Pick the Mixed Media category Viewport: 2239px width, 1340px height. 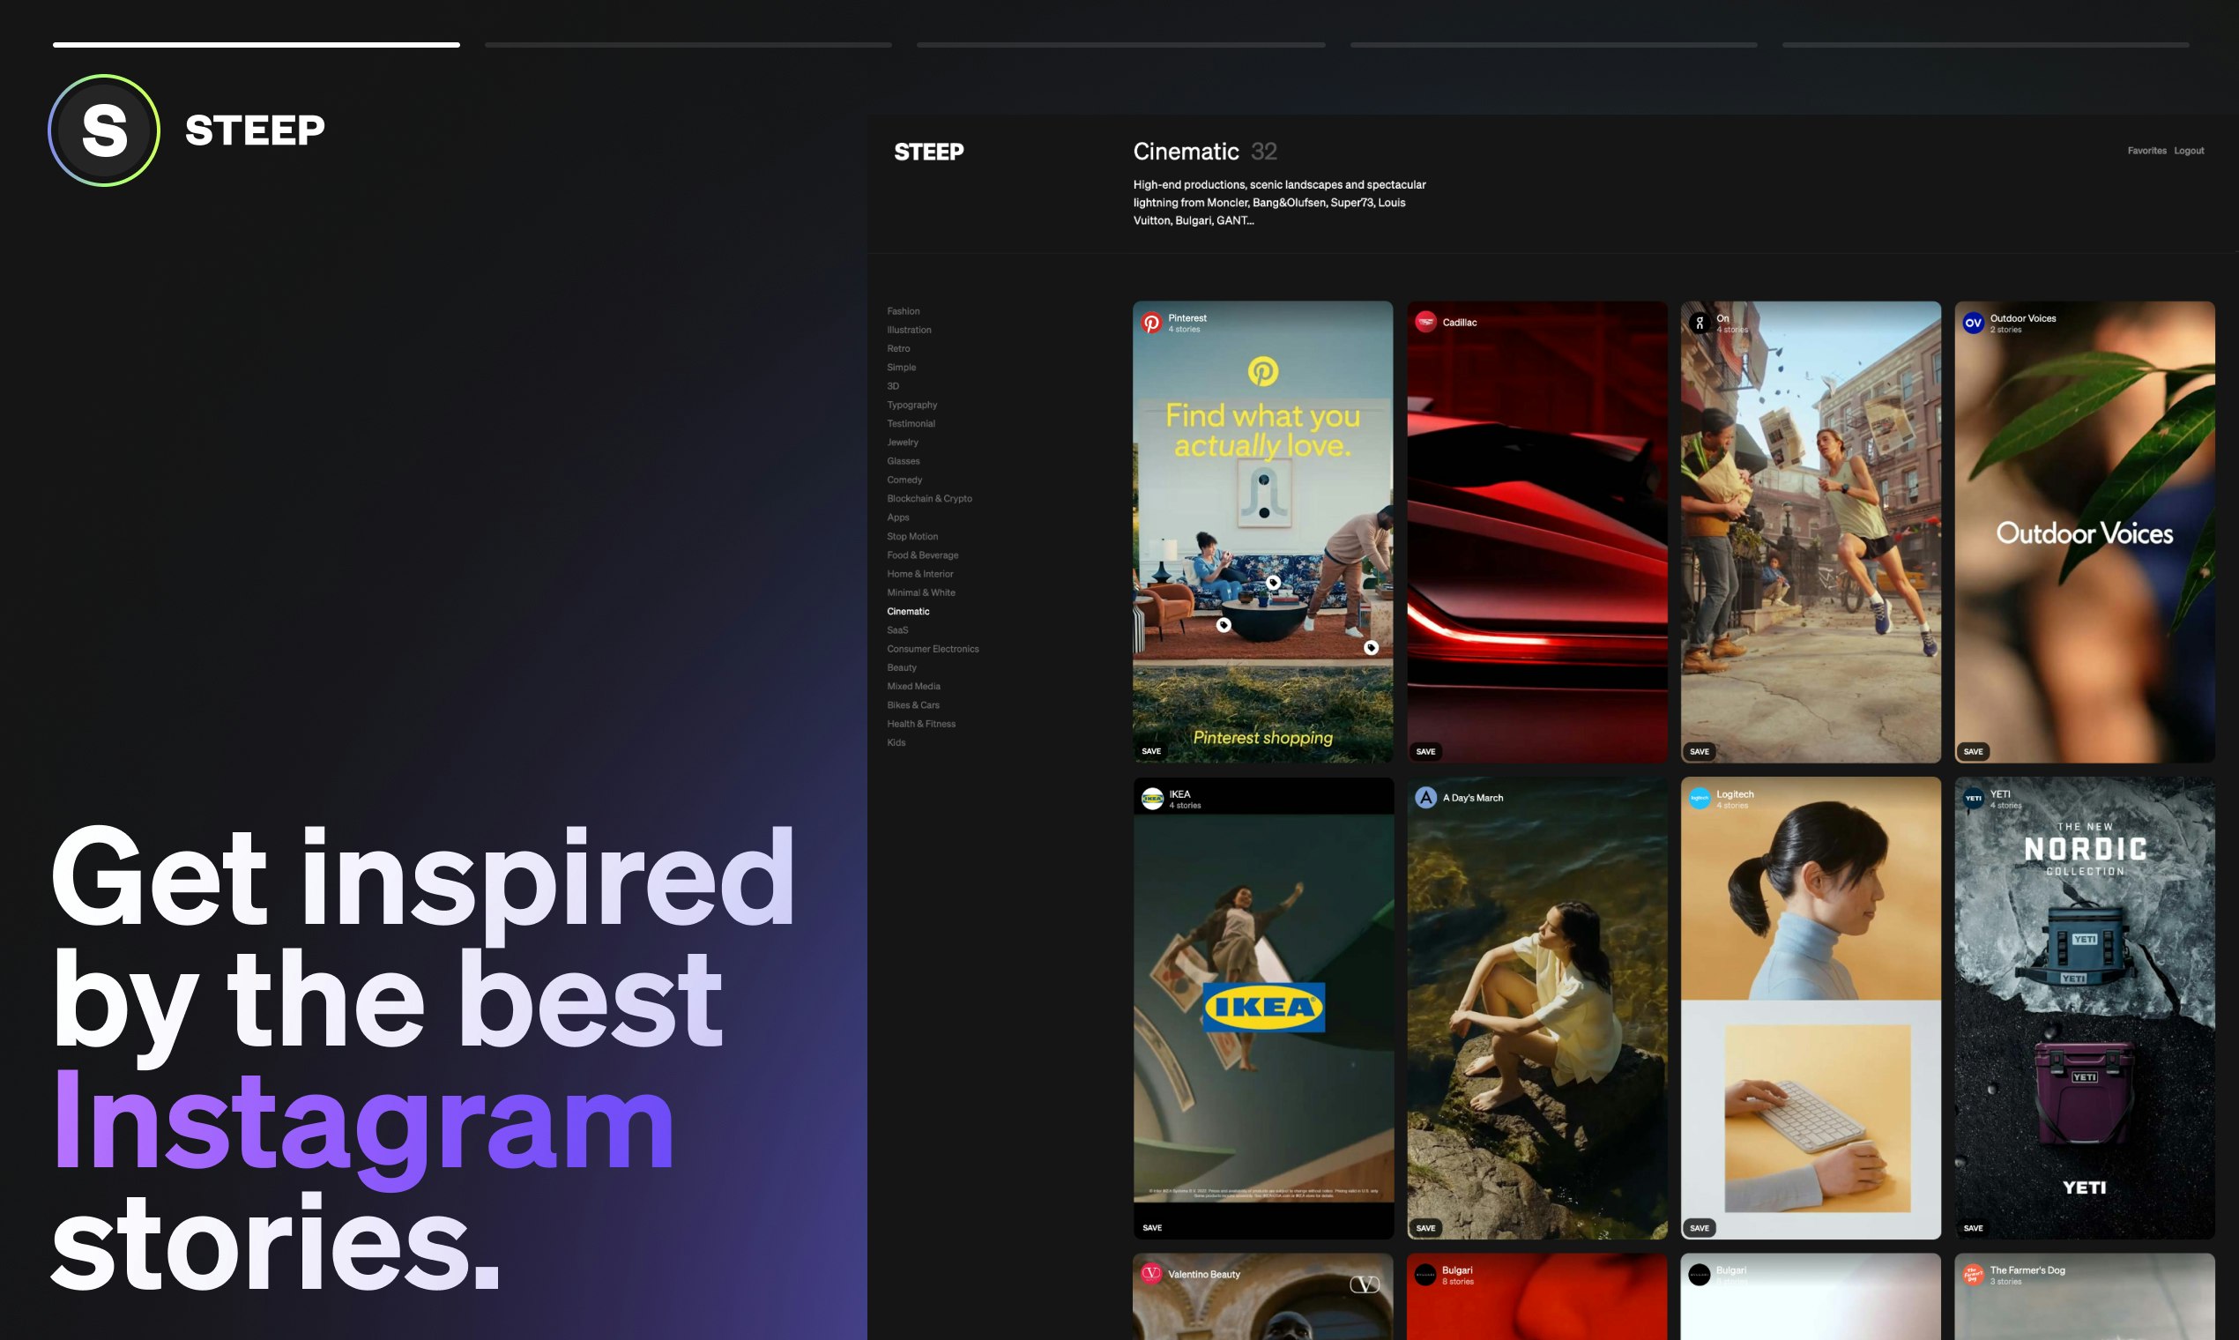pos(913,686)
